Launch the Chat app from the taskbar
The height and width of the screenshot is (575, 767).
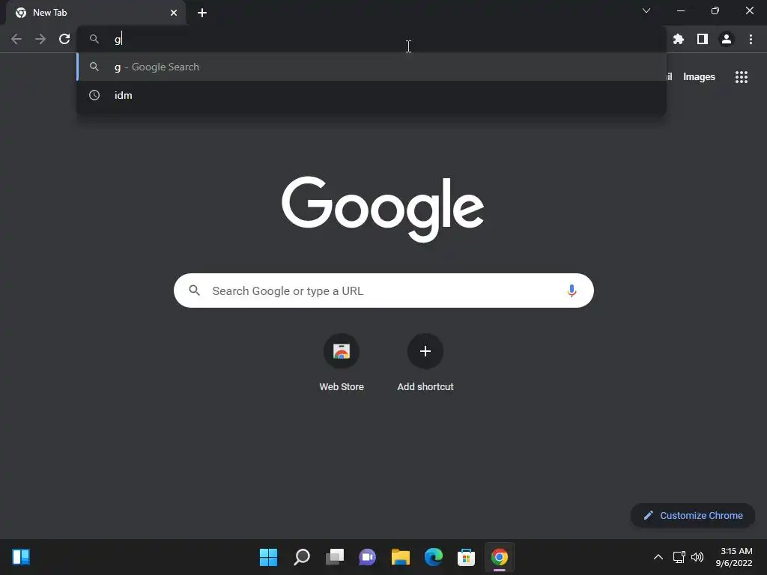click(x=367, y=557)
